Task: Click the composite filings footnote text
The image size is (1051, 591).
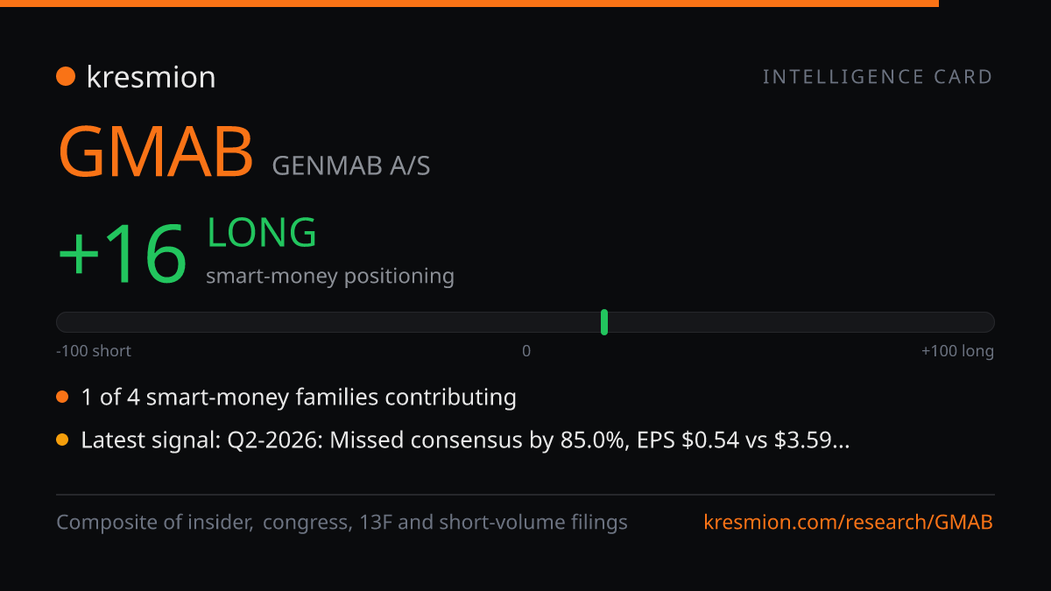Action: (x=342, y=523)
